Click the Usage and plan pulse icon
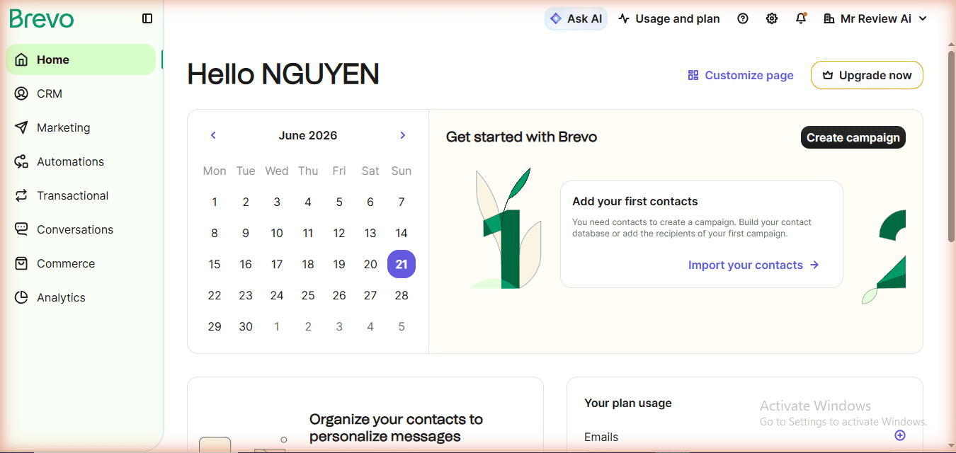 [624, 18]
